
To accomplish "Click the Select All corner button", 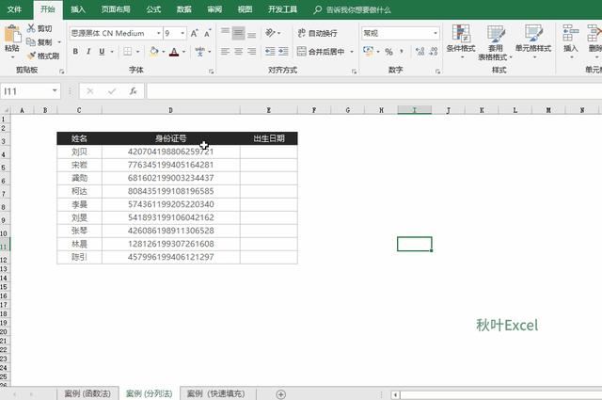I will [6, 110].
